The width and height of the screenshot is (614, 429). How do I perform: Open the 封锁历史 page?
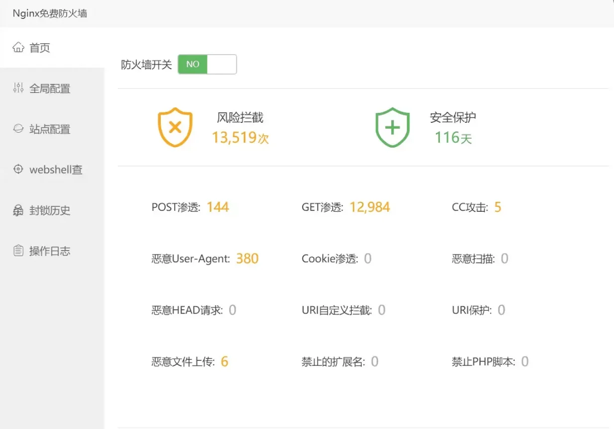tap(51, 210)
